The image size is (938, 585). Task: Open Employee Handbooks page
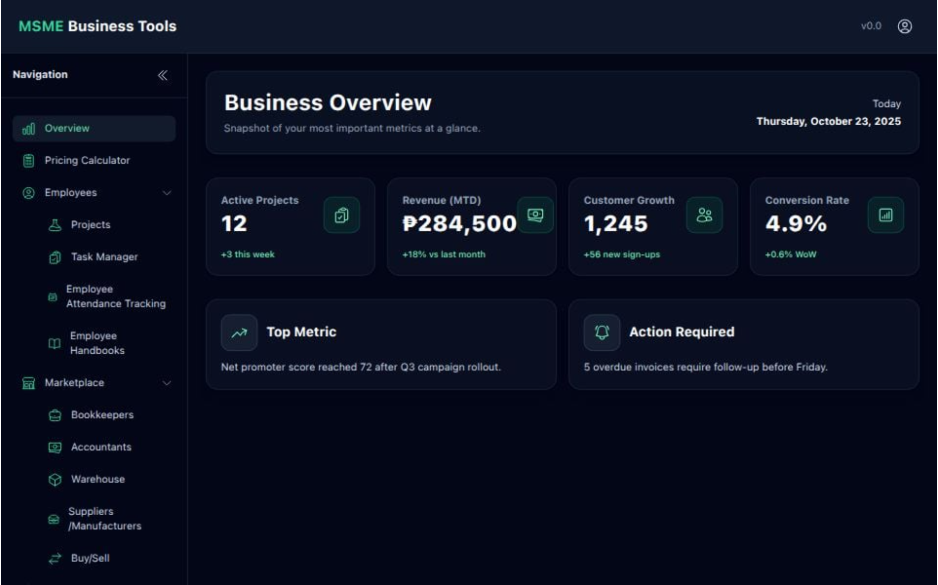[x=97, y=343]
